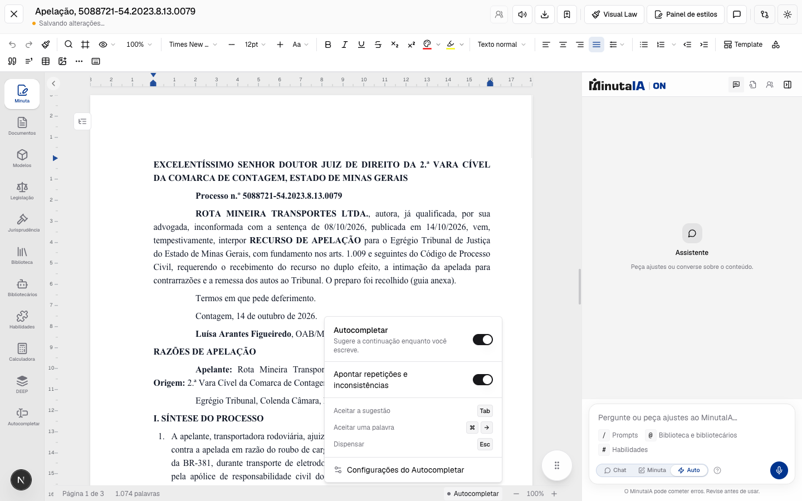Select the Minuta sidebar tab

(x=22, y=94)
